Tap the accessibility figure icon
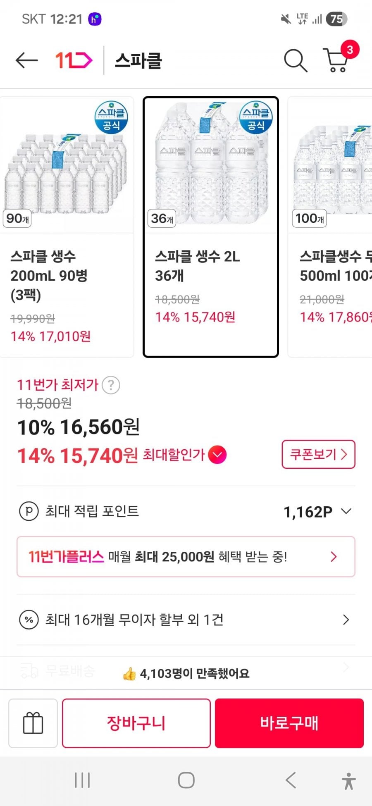 pyautogui.click(x=348, y=781)
